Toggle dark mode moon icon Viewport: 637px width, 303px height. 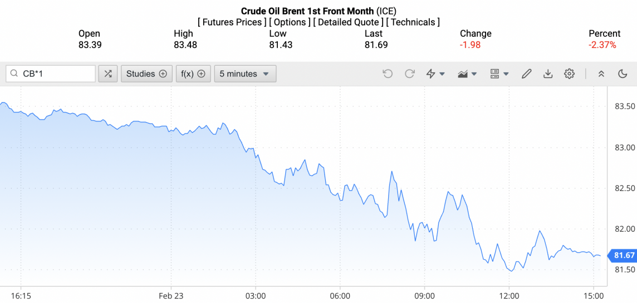pyautogui.click(x=623, y=74)
